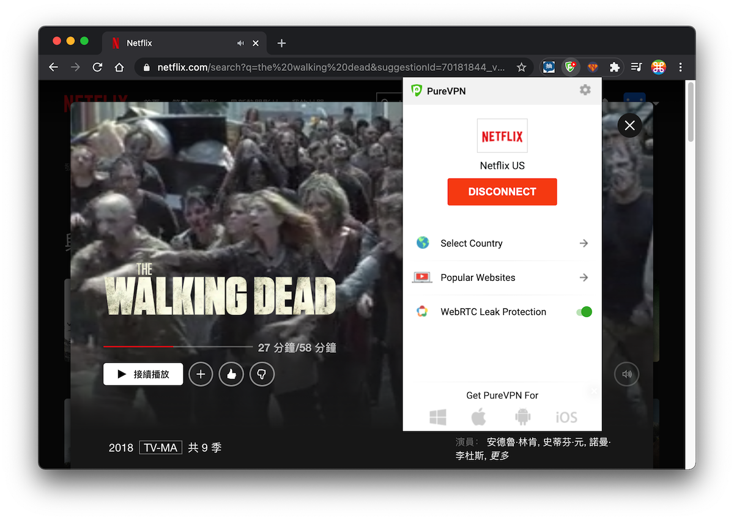Open PureVPN settings gear
The width and height of the screenshot is (734, 520).
coord(585,91)
